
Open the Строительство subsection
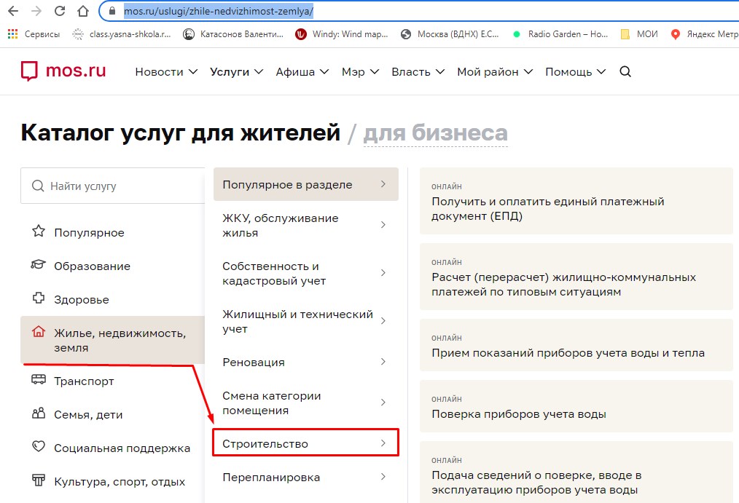306,443
